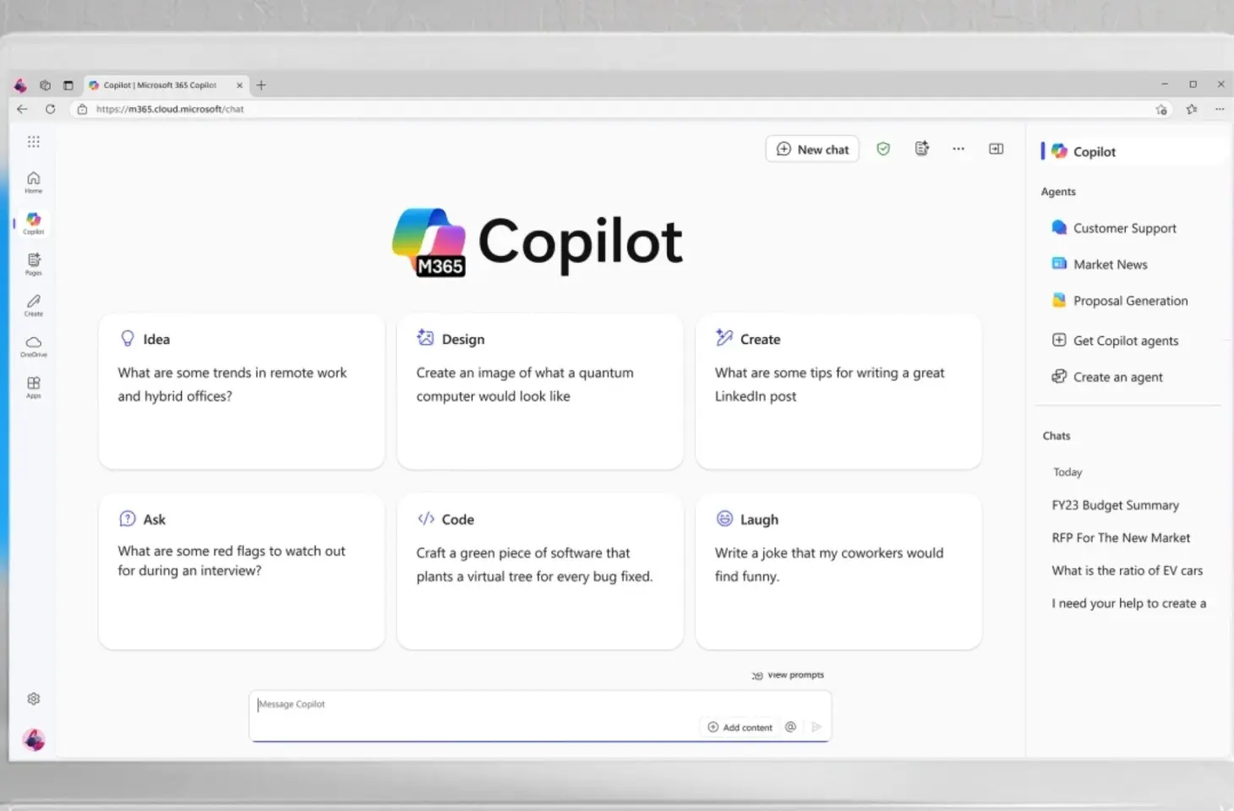Screen dimensions: 1234x811
Task: Open FY23 Budget Summary chat
Action: point(1115,505)
